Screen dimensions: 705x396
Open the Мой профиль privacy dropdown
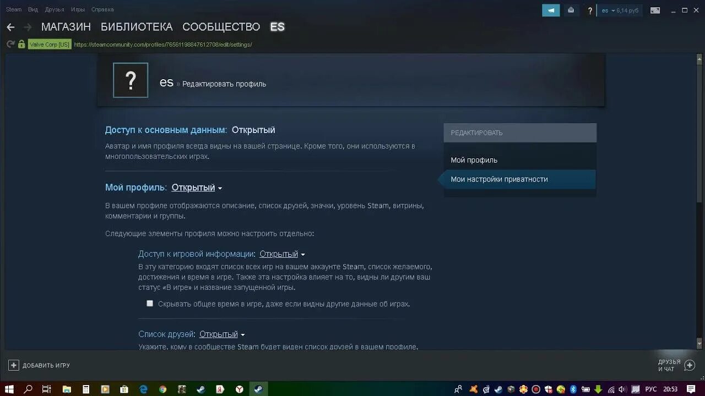197,188
